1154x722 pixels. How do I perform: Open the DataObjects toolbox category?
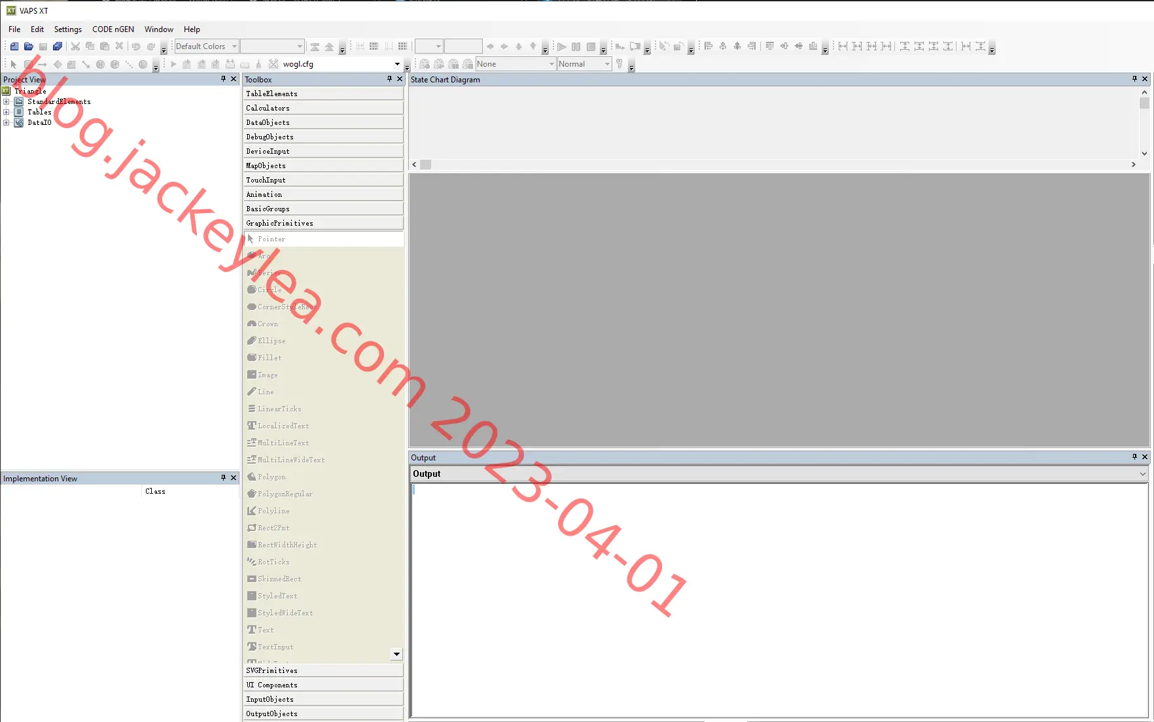(324, 122)
